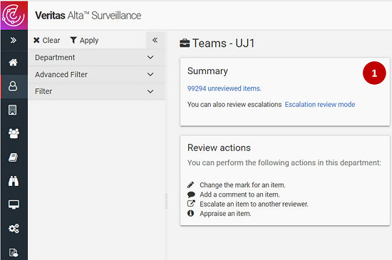Collapse the filter panel with double left chevron

[x=155, y=40]
